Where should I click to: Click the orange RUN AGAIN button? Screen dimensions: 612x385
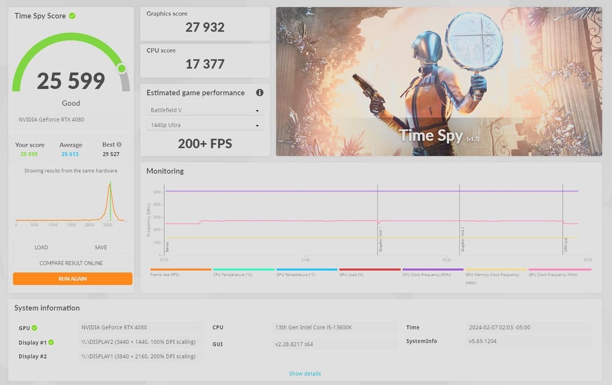pyautogui.click(x=73, y=279)
